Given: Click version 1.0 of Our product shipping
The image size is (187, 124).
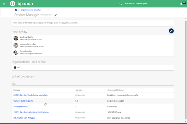Looking at the screenshot, I should pos(77,101).
